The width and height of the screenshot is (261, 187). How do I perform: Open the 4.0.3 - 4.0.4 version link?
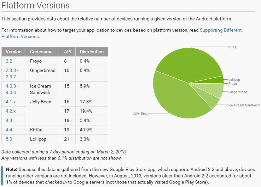(x=12, y=89)
